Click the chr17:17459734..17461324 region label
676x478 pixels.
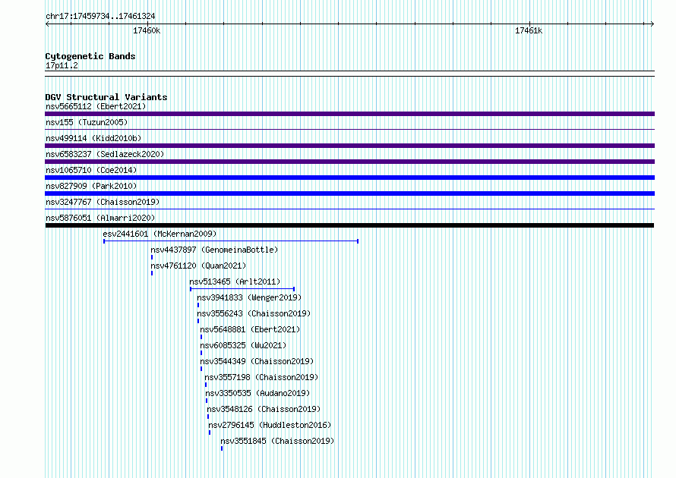click(x=100, y=16)
